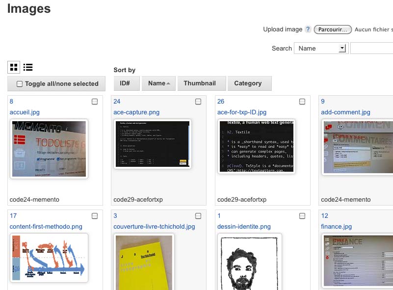
Task: Sort images by ID#
Action: pos(127,83)
